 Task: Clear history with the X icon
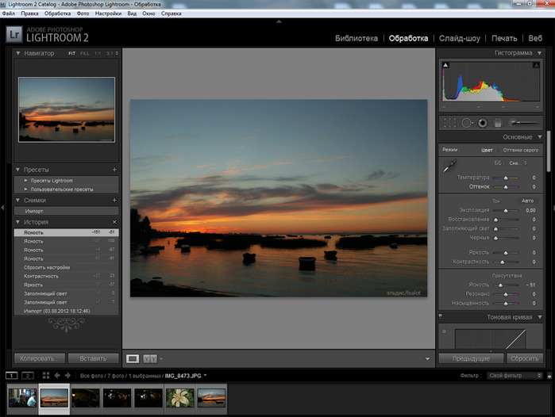tap(114, 222)
